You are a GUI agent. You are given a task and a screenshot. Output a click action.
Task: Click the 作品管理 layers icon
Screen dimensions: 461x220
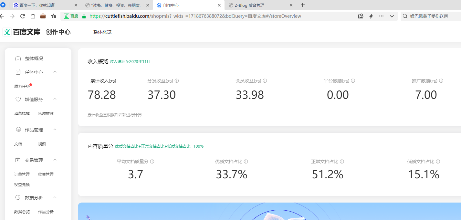point(18,130)
